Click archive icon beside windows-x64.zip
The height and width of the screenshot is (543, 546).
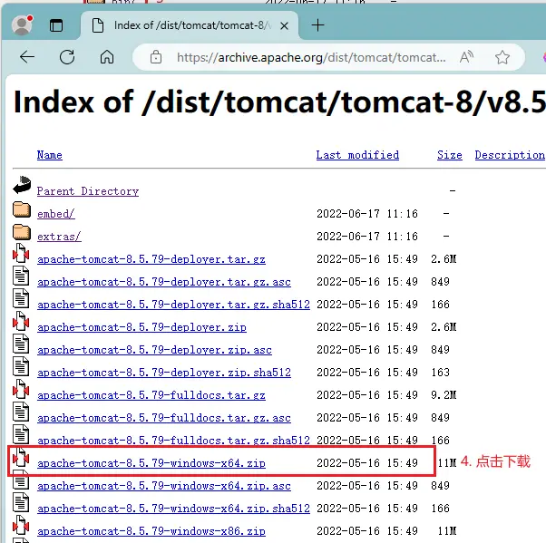21,457
